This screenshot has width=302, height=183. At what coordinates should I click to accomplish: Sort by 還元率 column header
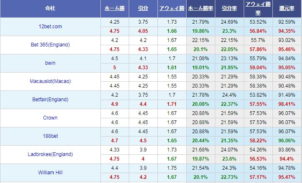point(287,8)
